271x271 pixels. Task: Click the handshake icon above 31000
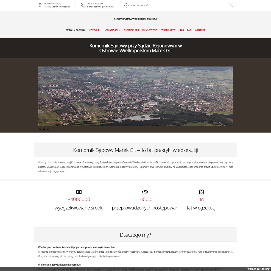tap(145, 192)
